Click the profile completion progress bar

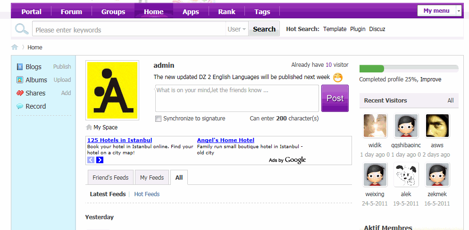click(409, 69)
